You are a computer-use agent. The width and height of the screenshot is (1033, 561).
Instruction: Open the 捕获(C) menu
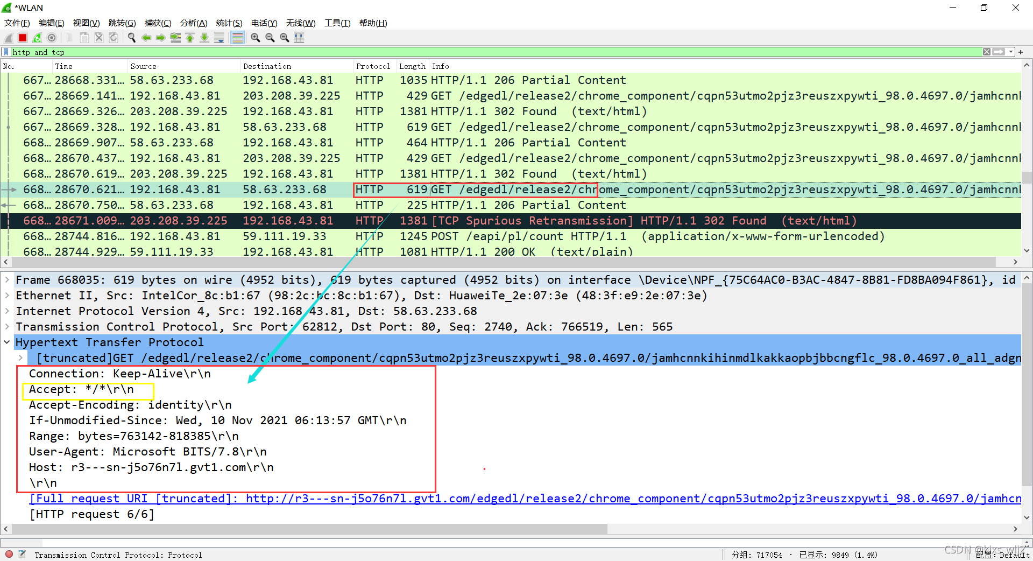(158, 23)
